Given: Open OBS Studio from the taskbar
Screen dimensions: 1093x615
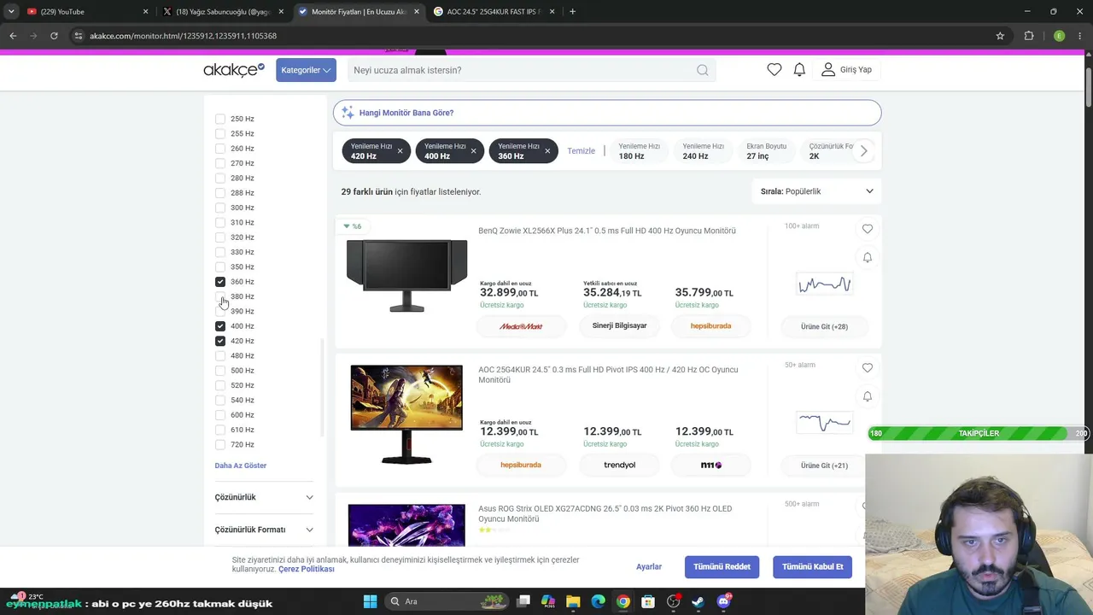Looking at the screenshot, I should 674,601.
